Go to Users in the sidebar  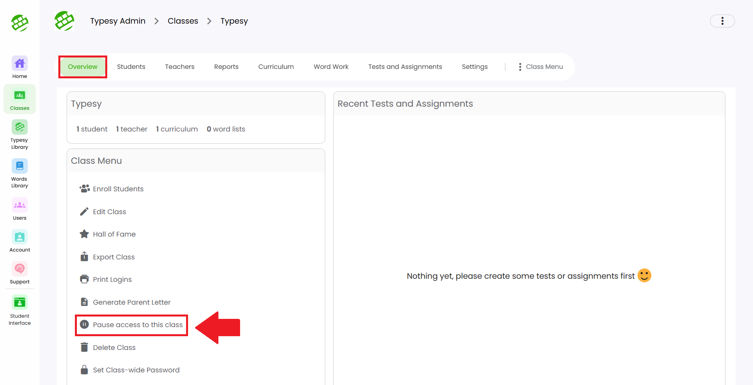tap(19, 209)
